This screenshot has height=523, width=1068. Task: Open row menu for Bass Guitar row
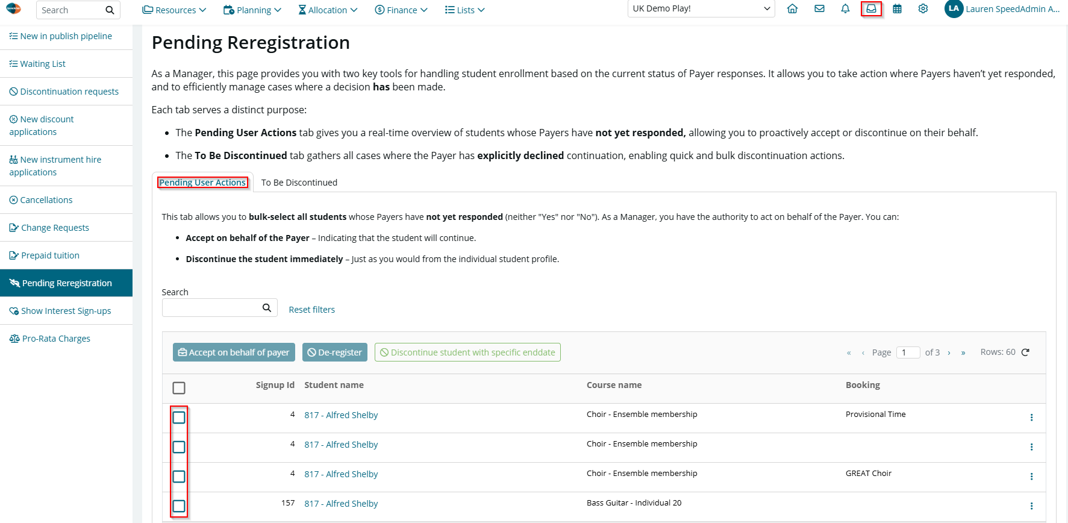point(1031,506)
